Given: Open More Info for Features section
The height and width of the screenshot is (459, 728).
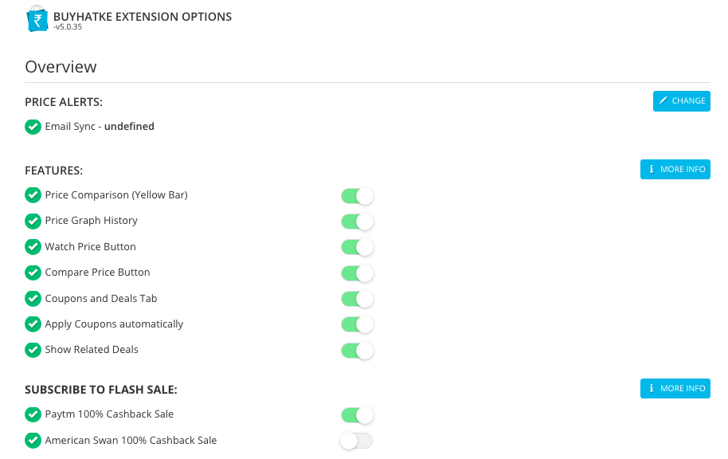Looking at the screenshot, I should coord(675,170).
